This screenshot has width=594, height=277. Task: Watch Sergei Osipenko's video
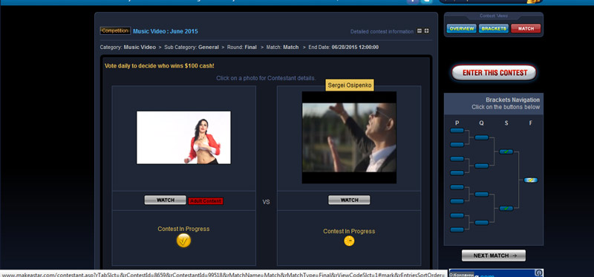pos(349,200)
